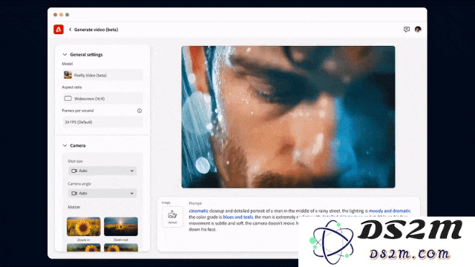475x267 pixels.
Task: Click the Frames per second info icon
Action: (140, 111)
